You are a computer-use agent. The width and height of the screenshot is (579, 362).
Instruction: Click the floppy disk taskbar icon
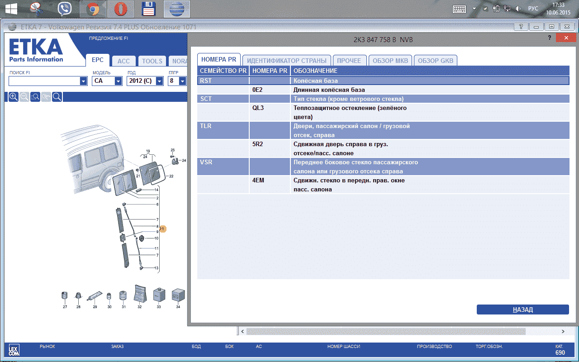click(148, 9)
